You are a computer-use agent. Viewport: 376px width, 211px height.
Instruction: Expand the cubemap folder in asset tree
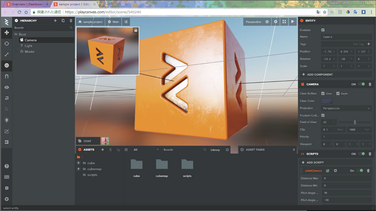(x=79, y=169)
